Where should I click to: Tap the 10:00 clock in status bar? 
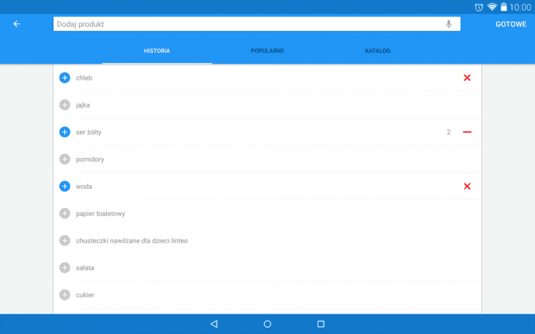(521, 7)
